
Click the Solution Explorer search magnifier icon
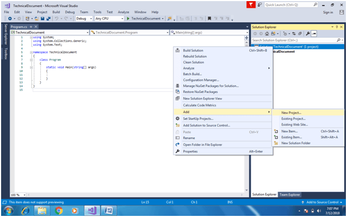point(339,40)
